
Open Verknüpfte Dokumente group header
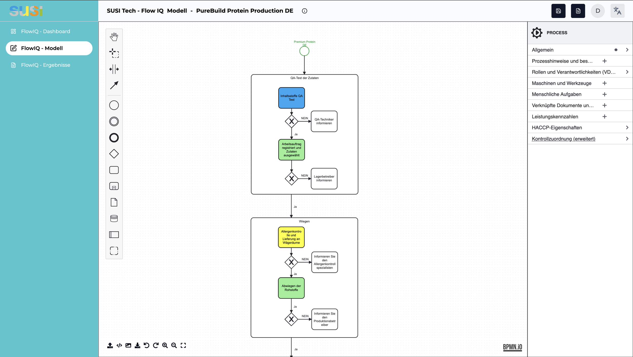[563, 106]
